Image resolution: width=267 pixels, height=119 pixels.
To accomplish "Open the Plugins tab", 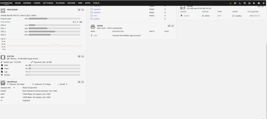I will point(60,3).
